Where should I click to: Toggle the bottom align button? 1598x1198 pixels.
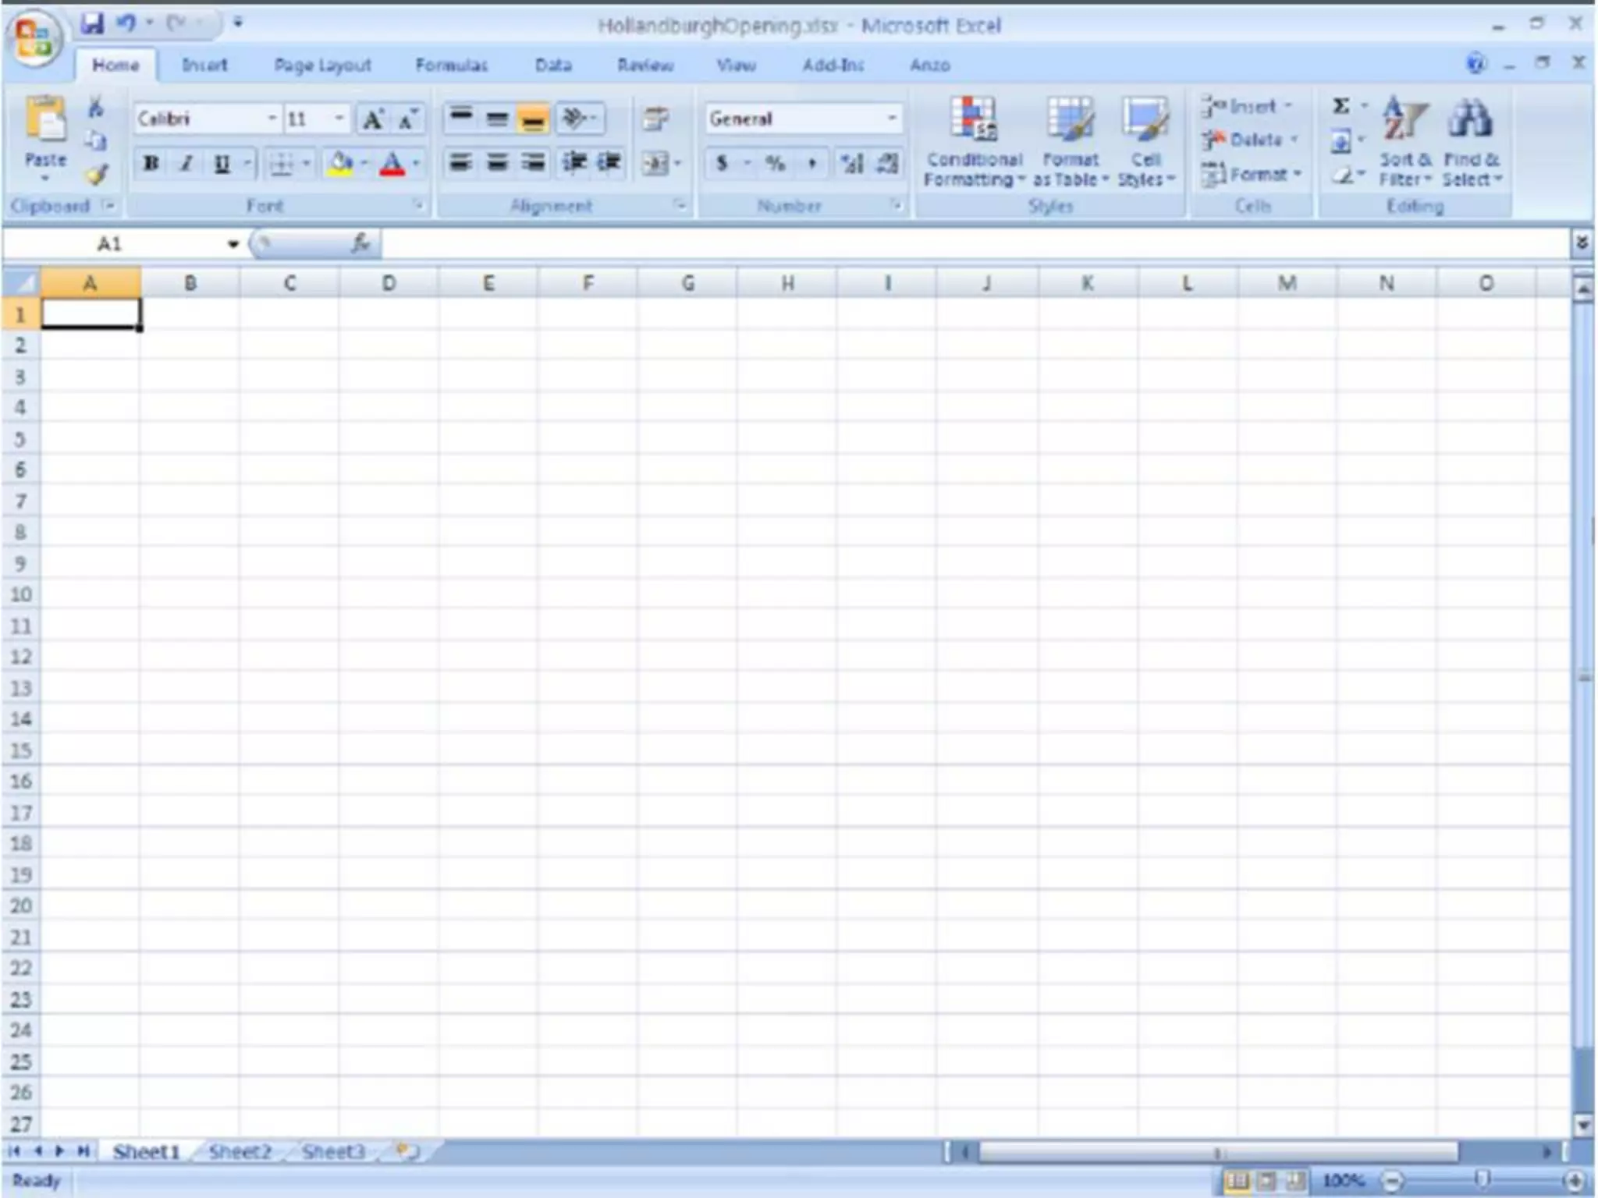533,119
